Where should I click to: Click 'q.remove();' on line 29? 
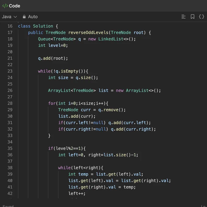click(112, 110)
